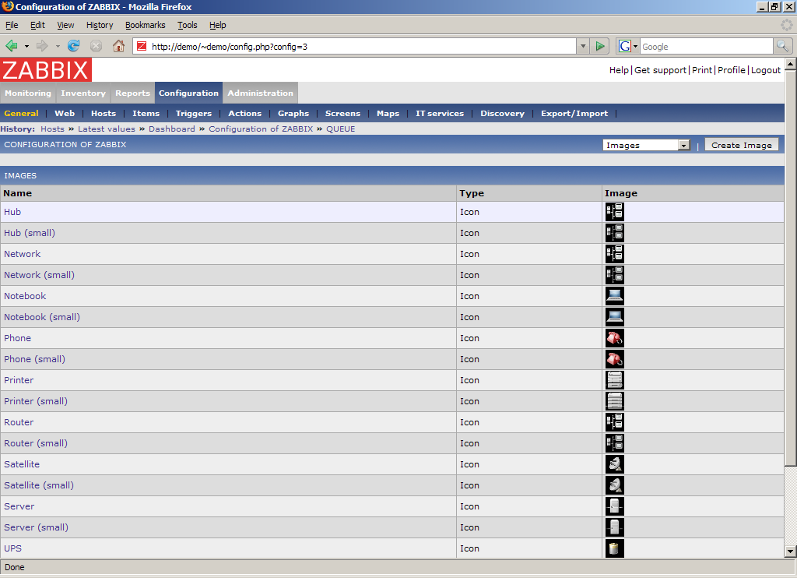Click the ZABBIX logo

pyautogui.click(x=46, y=69)
